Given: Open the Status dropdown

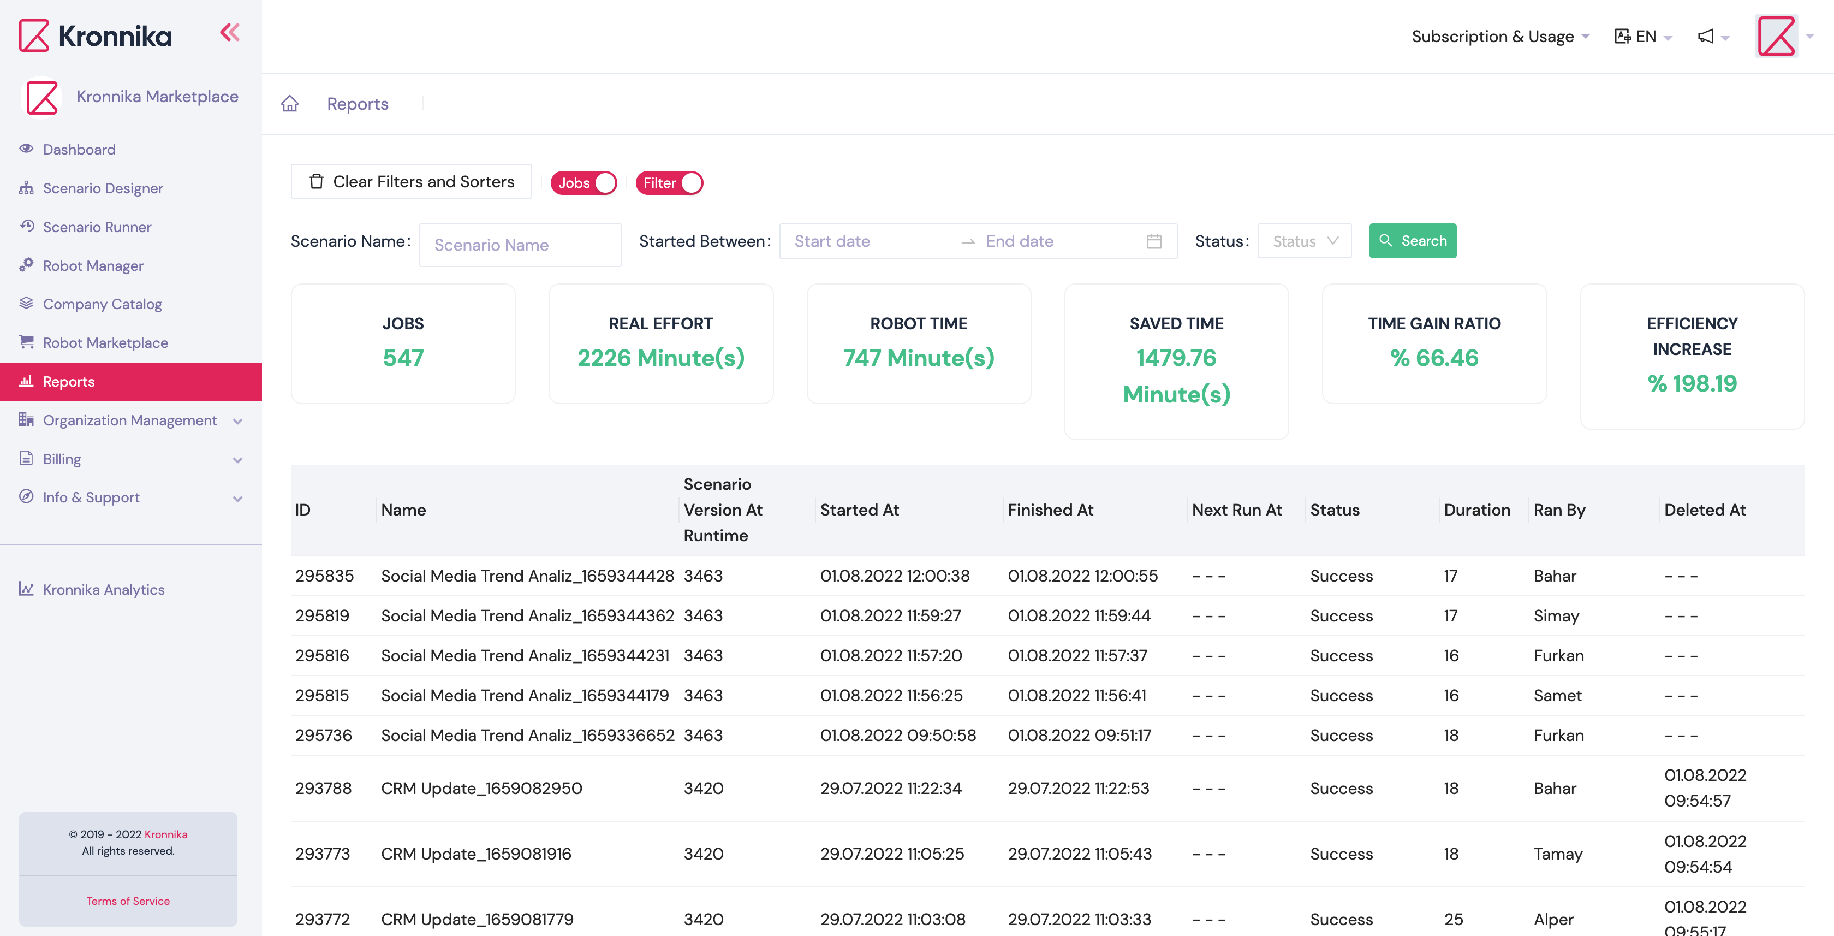Looking at the screenshot, I should point(1303,241).
